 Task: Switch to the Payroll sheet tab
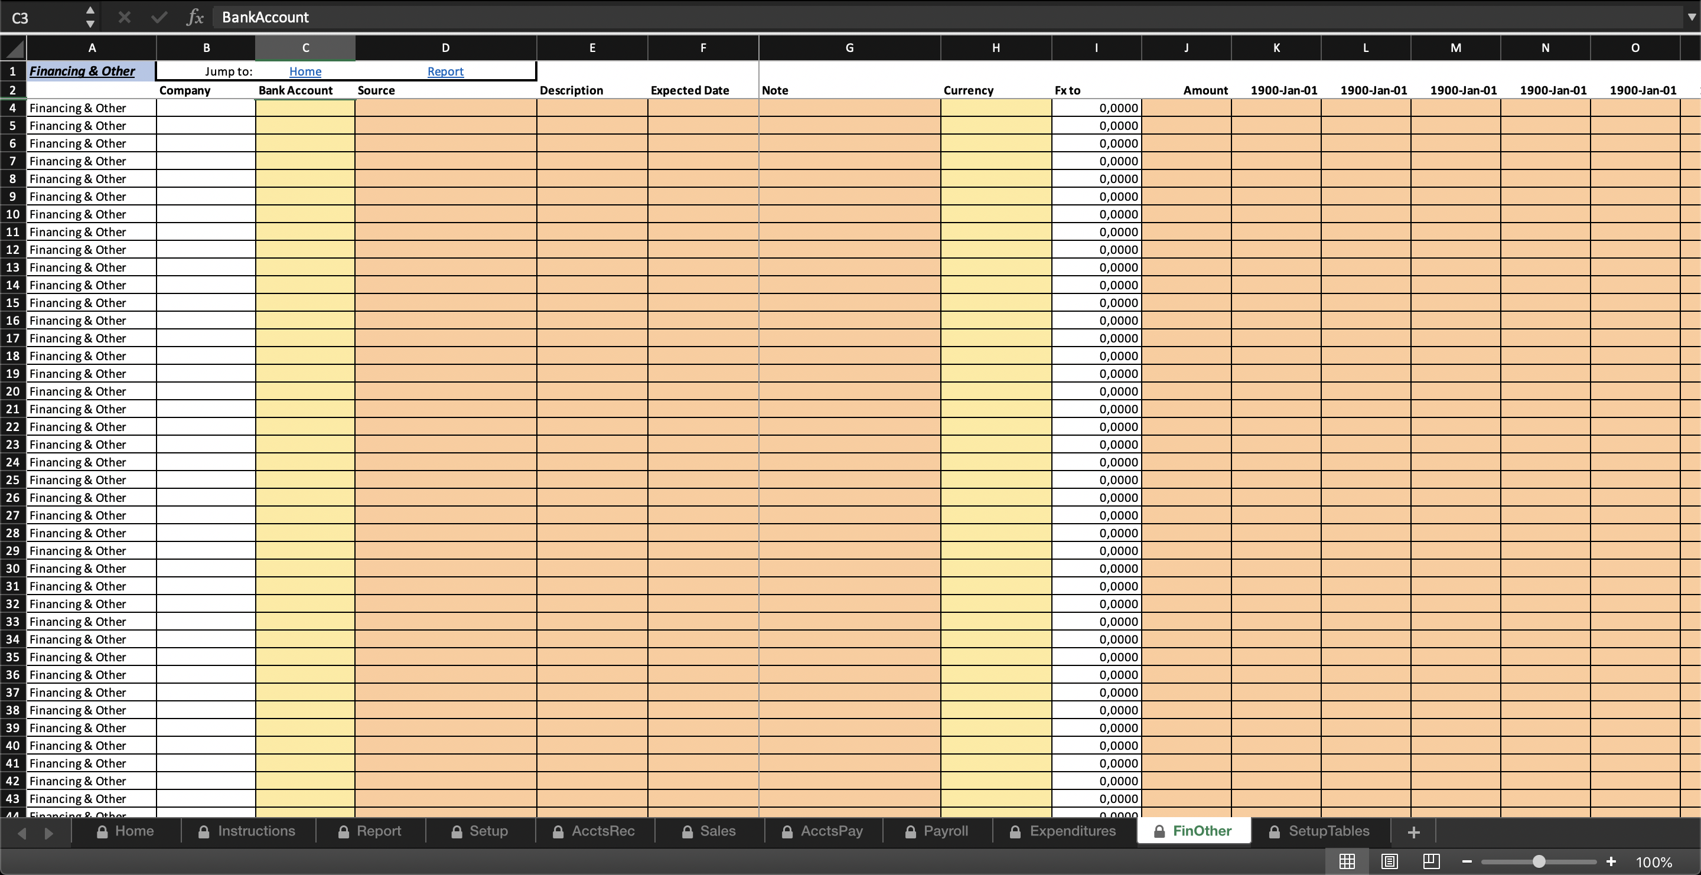coord(937,831)
